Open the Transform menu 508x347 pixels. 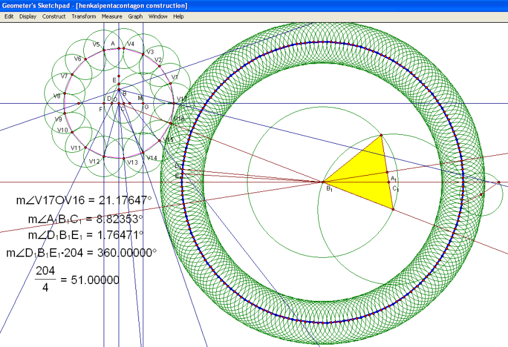tap(83, 16)
